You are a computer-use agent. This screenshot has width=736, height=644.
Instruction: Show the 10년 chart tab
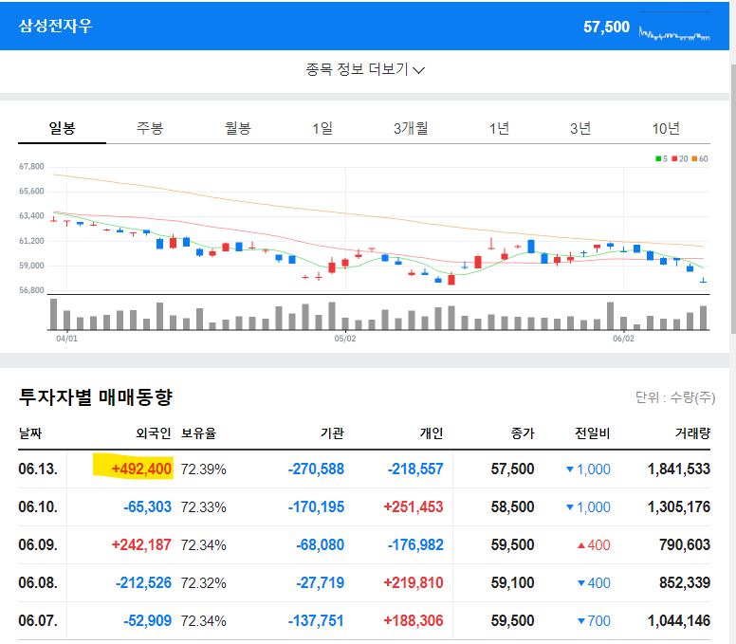tap(666, 128)
